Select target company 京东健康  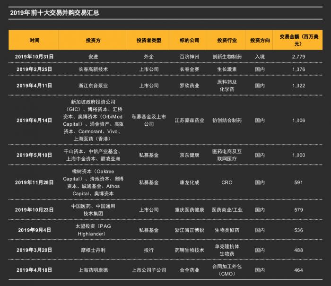tap(189, 155)
